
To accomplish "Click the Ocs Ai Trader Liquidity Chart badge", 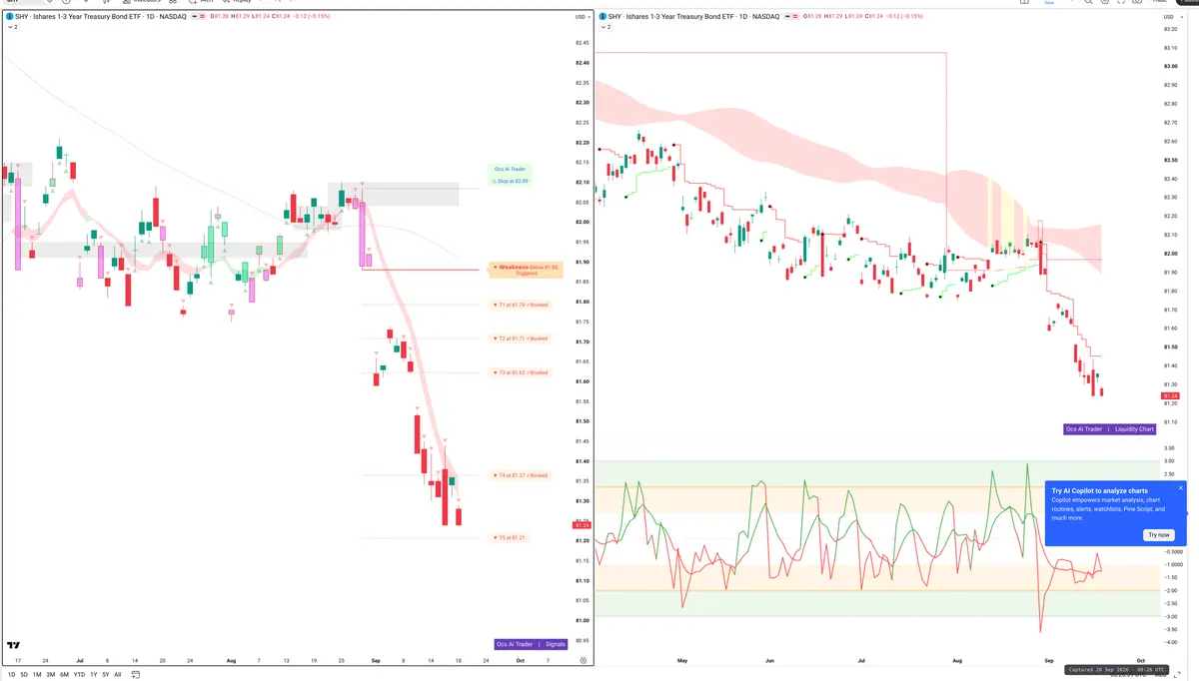I will [x=1109, y=429].
